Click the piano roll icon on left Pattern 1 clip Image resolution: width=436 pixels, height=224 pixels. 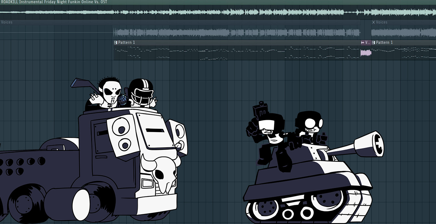point(115,42)
